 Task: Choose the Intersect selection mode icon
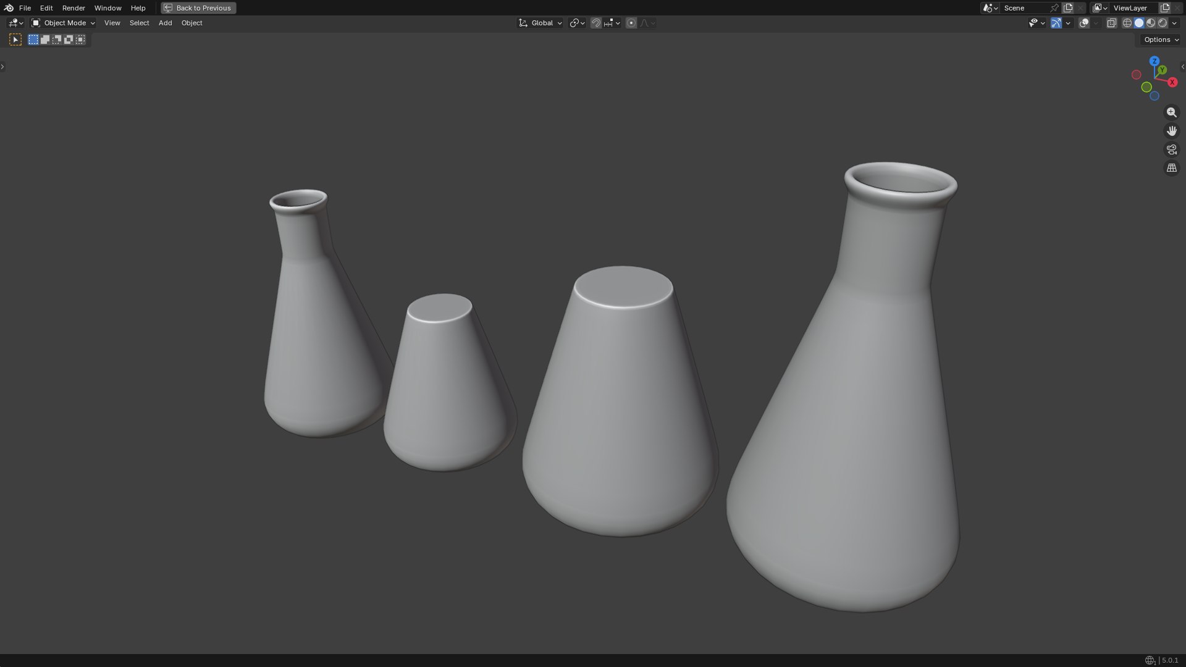80,40
